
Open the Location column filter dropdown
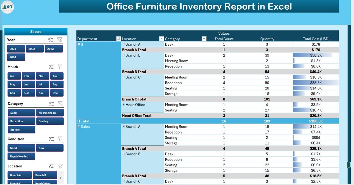(x=162, y=39)
